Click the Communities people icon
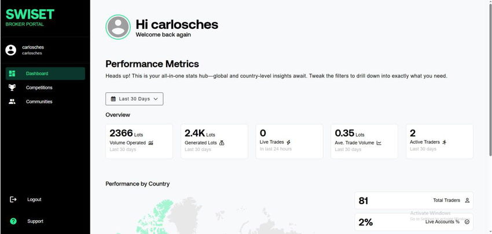 coord(12,102)
